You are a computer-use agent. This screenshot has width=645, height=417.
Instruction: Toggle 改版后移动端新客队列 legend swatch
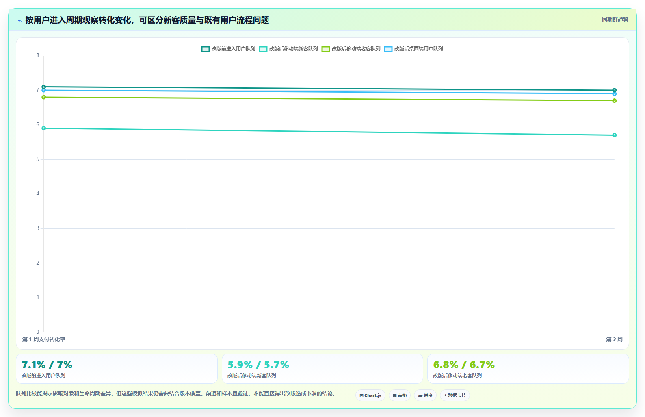pos(263,49)
